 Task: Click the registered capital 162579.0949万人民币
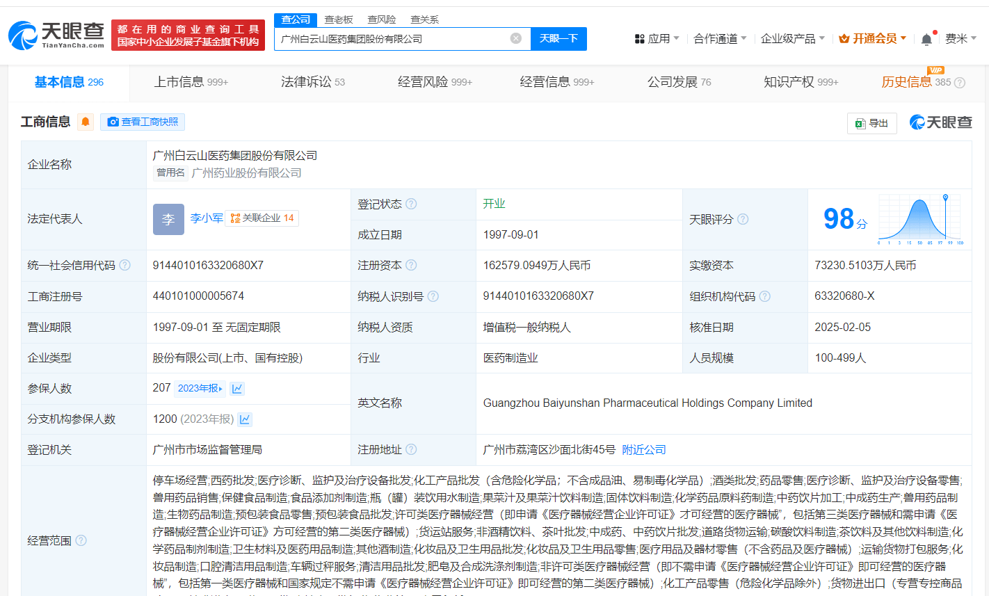(537, 265)
